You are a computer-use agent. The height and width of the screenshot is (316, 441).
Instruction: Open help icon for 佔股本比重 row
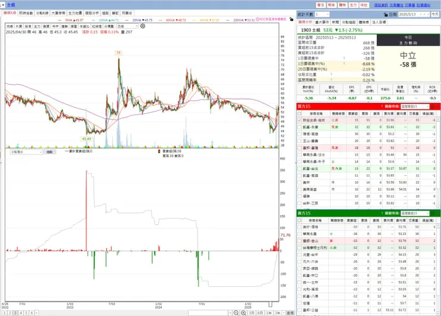click(x=331, y=75)
